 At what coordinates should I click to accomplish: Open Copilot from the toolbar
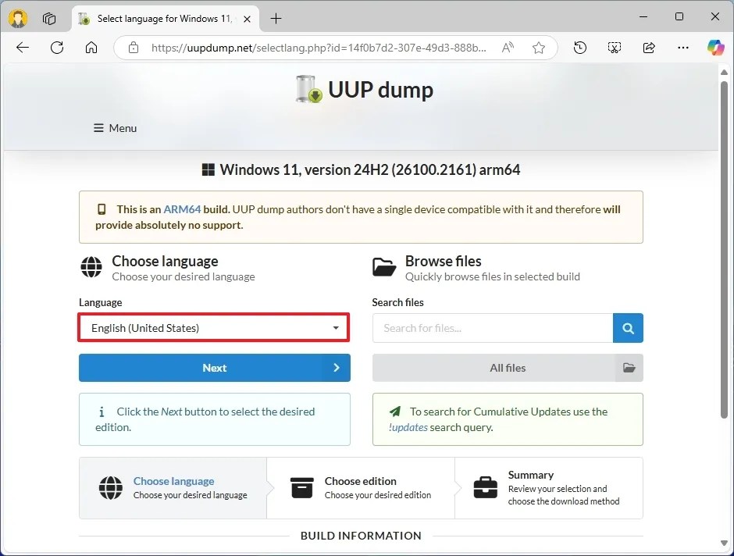[715, 47]
